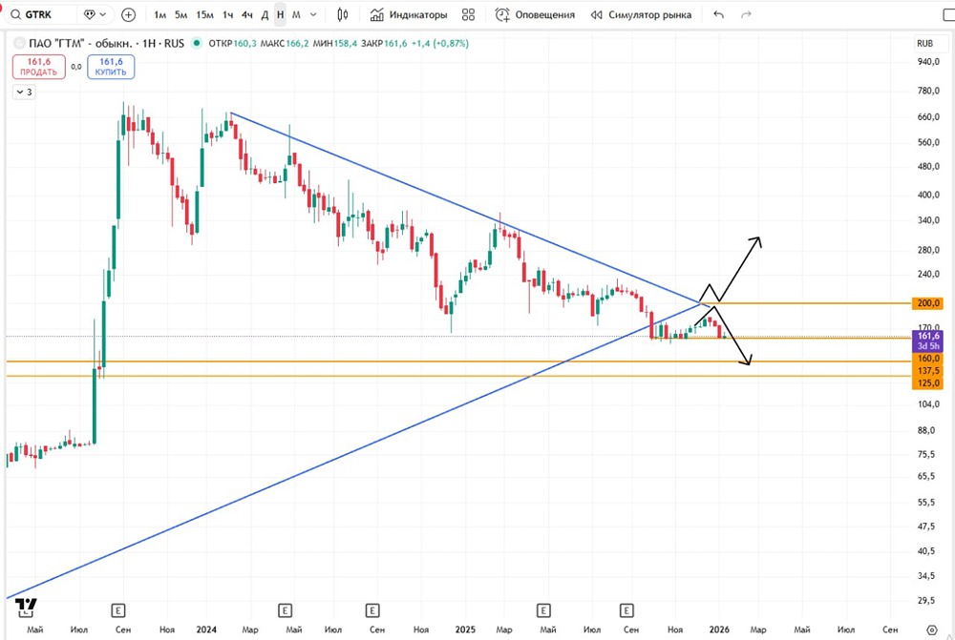The height and width of the screenshot is (640, 955).
Task: Click the E earnings marker near Май 2025
Action: click(x=543, y=610)
